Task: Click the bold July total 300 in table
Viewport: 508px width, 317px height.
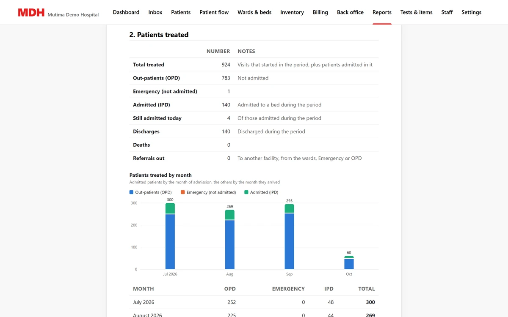Action: 370,302
